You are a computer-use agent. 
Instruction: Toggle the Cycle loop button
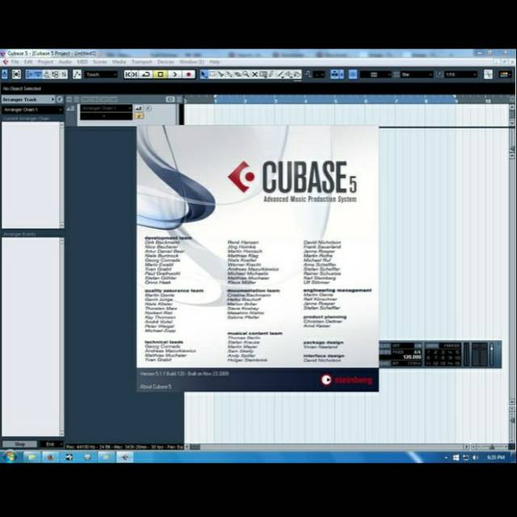click(146, 74)
